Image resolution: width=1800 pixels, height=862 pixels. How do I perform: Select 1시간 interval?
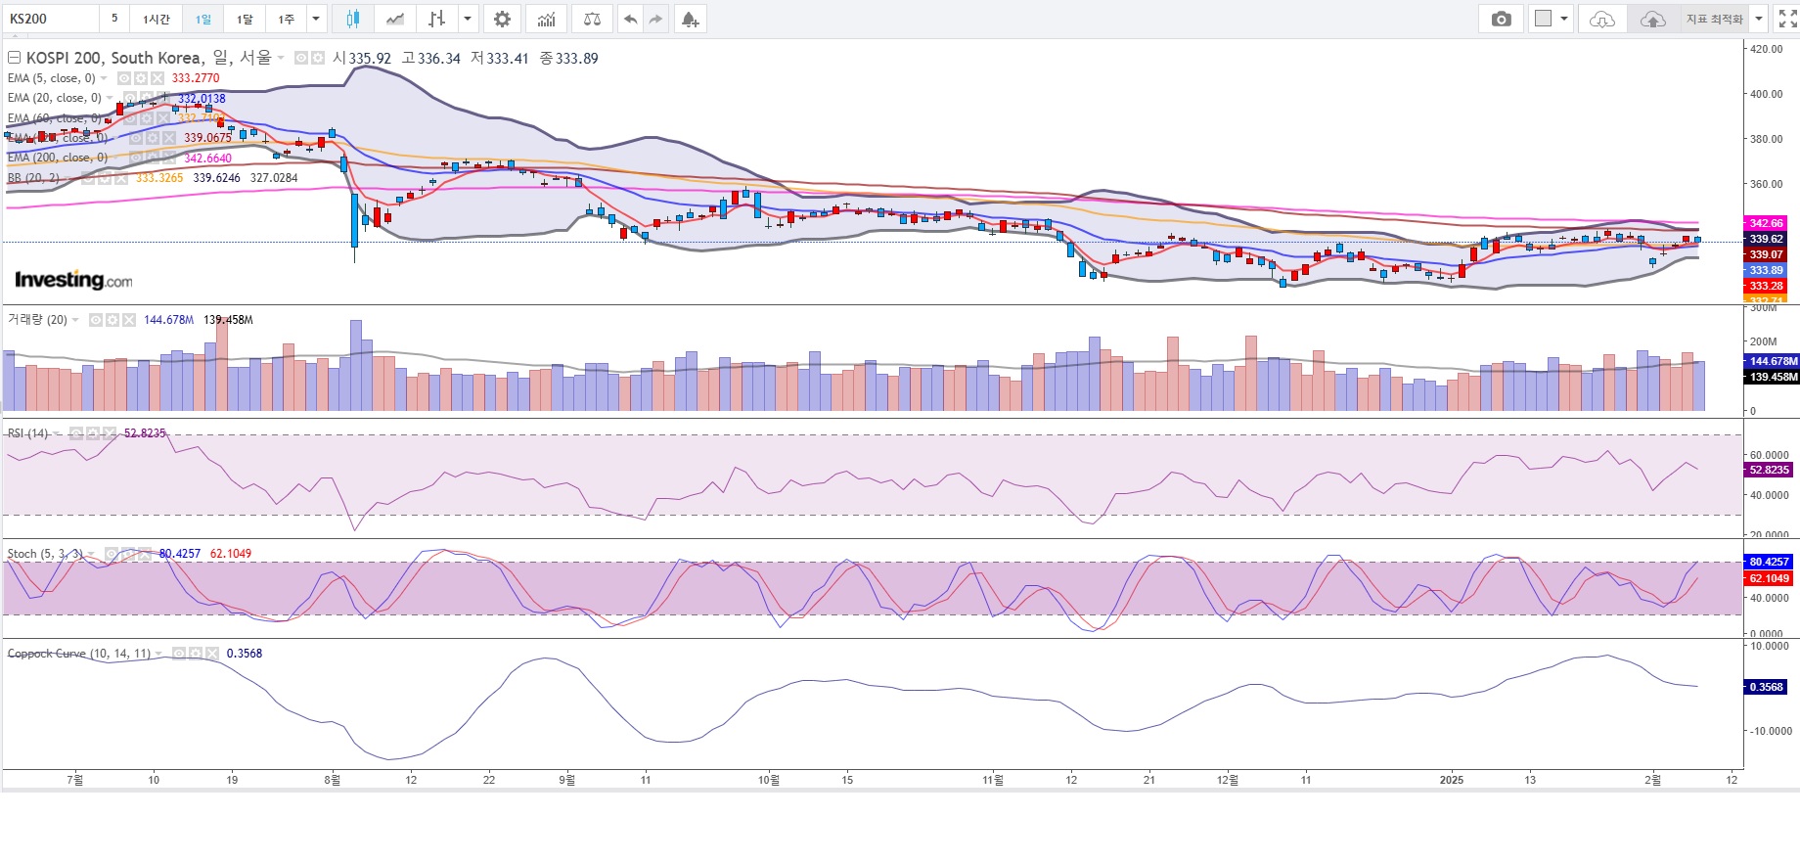click(157, 19)
